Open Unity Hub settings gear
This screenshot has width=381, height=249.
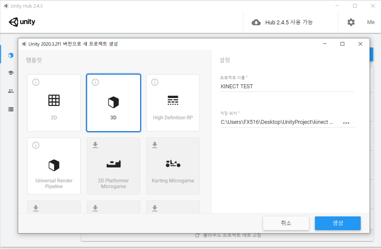[351, 22]
